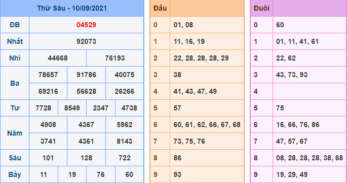Click Đầu row value '01, 08'
347x183 pixels.
tap(183, 25)
